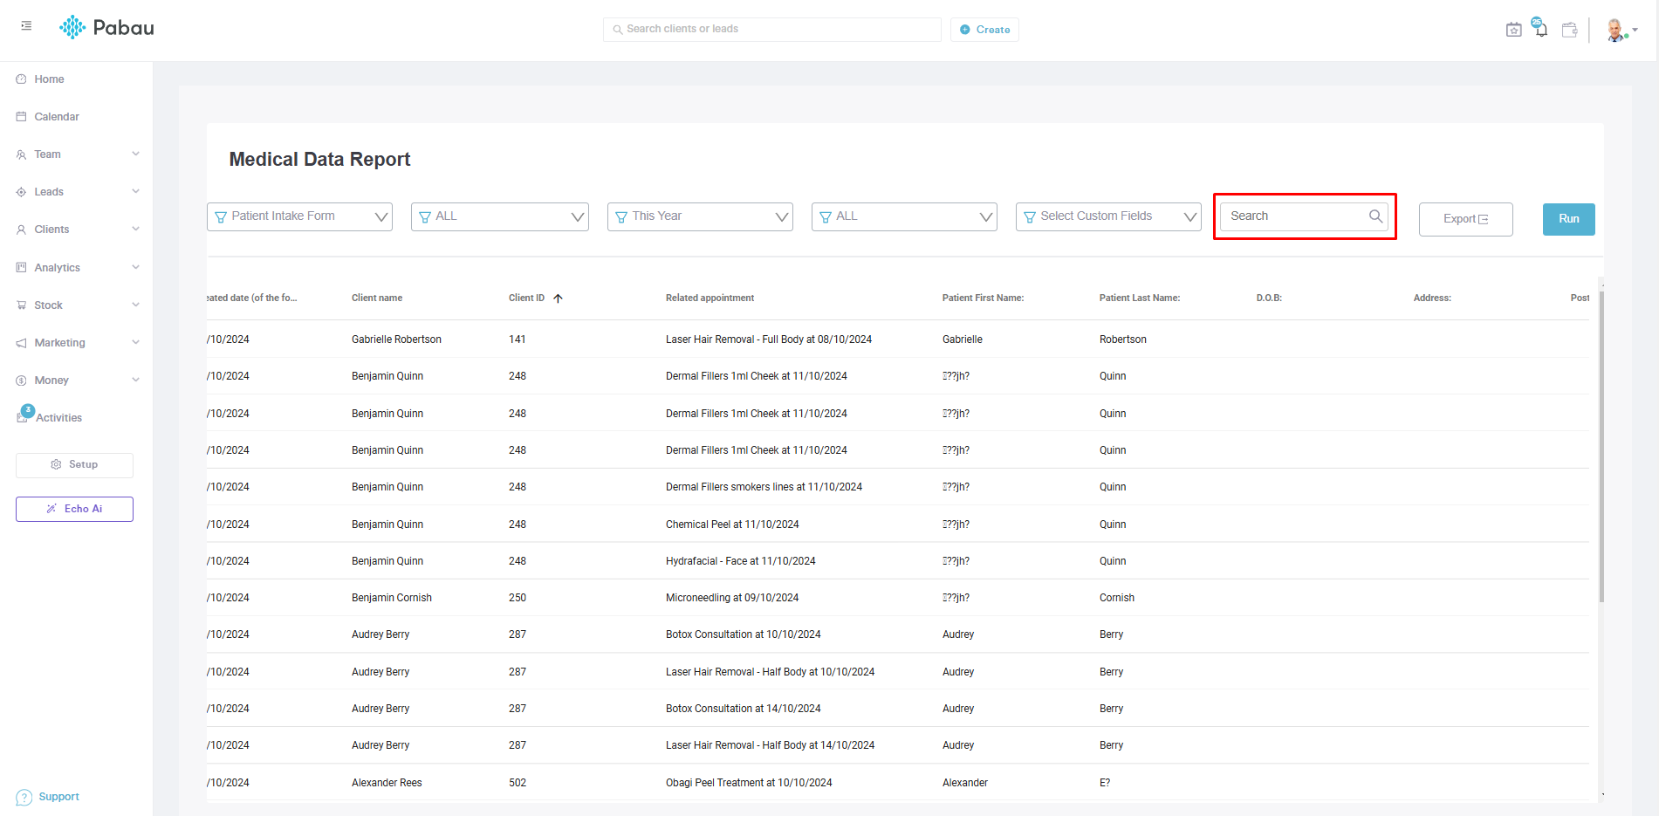1659x816 pixels.
Task: Open the first ALL filter dropdown arrow
Action: [x=578, y=217]
